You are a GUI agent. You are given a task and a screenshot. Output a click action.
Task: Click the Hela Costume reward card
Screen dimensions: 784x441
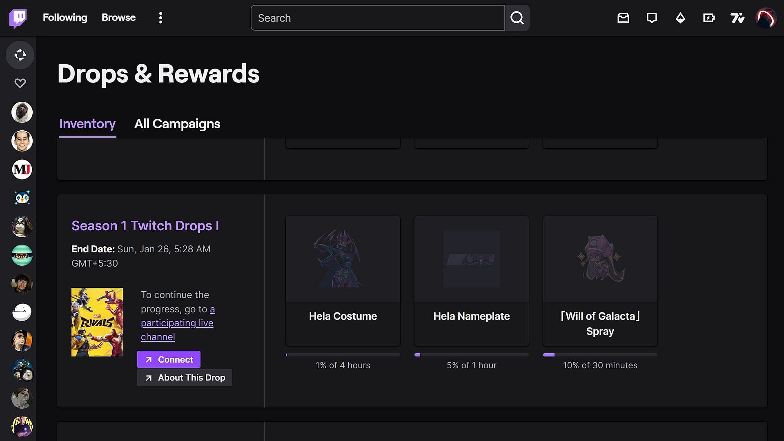pyautogui.click(x=343, y=280)
